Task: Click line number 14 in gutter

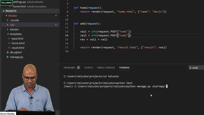Action: tap(67, 35)
